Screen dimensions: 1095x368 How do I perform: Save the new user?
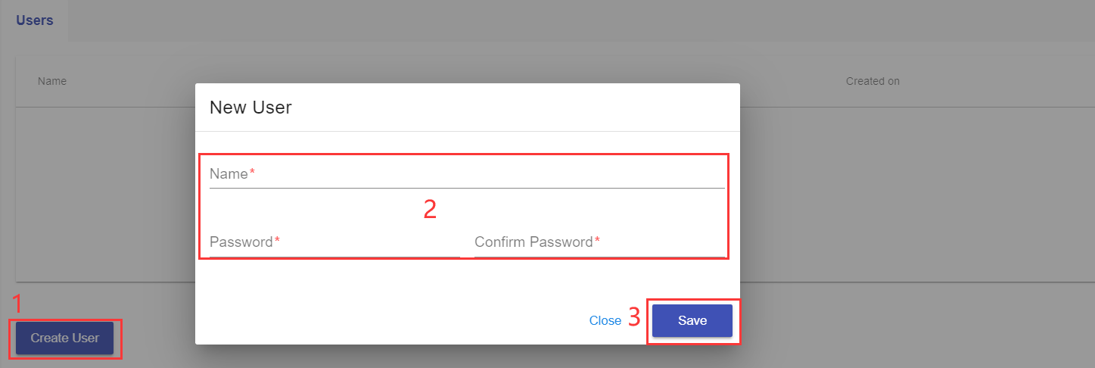point(692,320)
